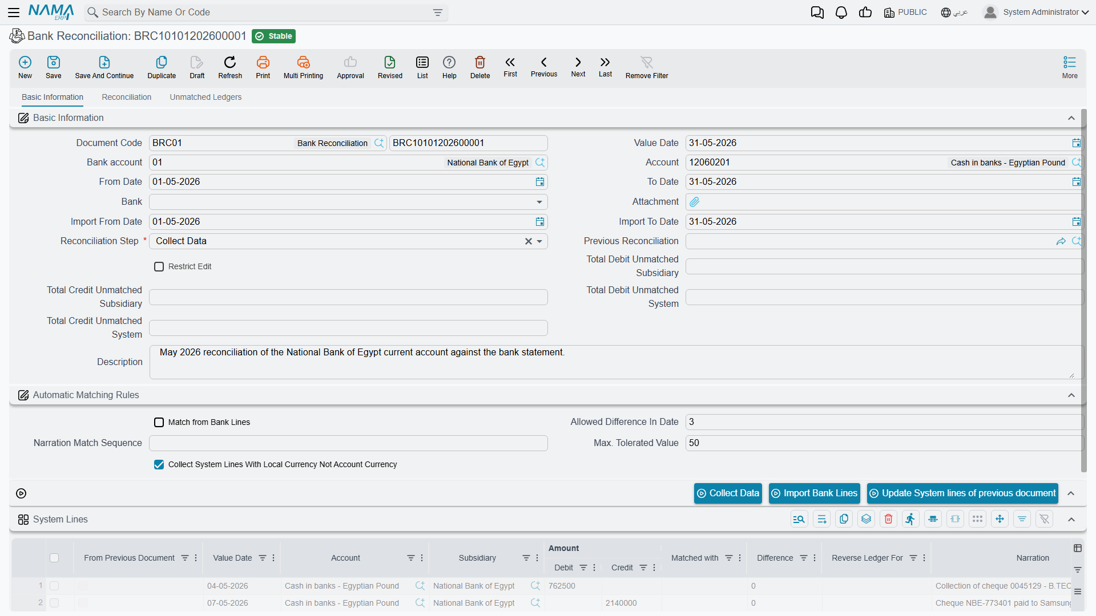The height and width of the screenshot is (616, 1096).
Task: Collapse the action buttons panel
Action: pos(1071,493)
